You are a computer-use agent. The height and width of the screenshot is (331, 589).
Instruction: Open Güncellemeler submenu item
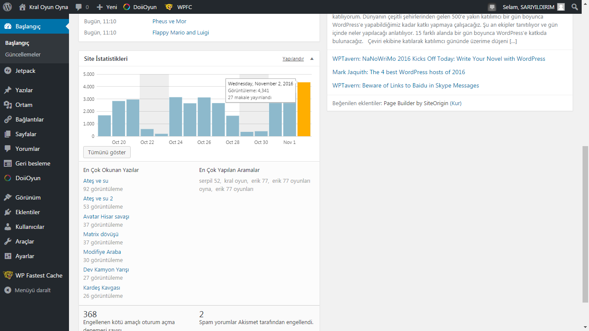tap(23, 54)
